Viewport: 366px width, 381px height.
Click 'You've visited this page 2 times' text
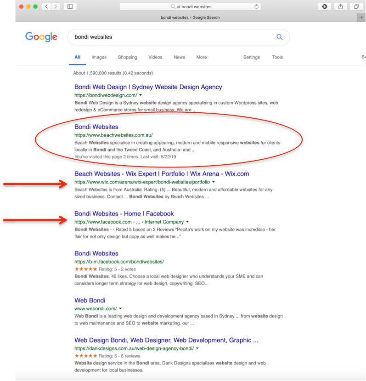(x=125, y=157)
